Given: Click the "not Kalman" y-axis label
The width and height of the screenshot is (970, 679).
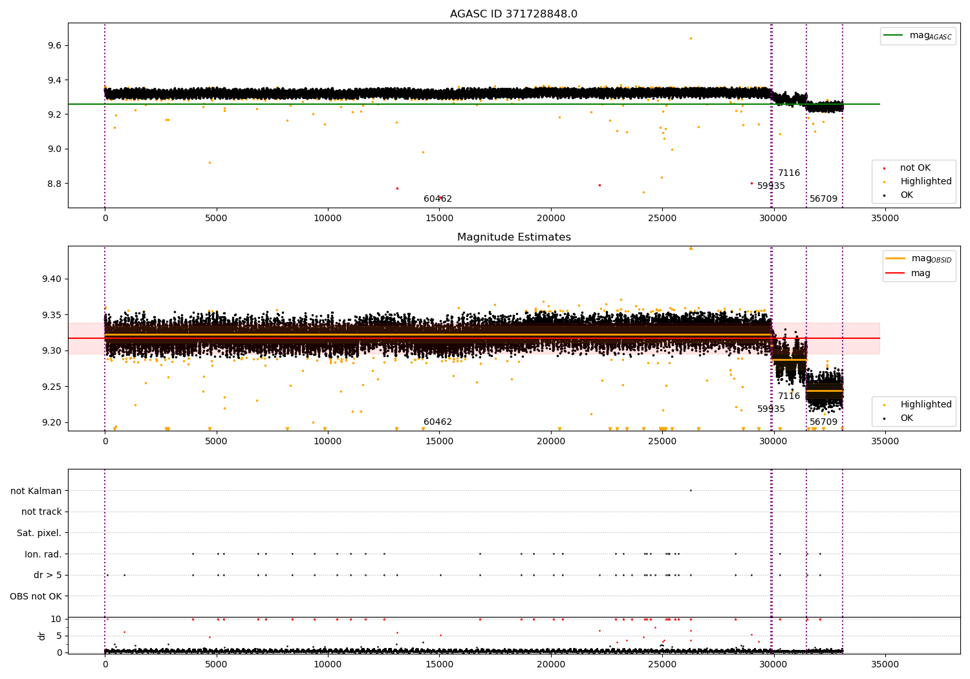Looking at the screenshot, I should click(x=36, y=491).
